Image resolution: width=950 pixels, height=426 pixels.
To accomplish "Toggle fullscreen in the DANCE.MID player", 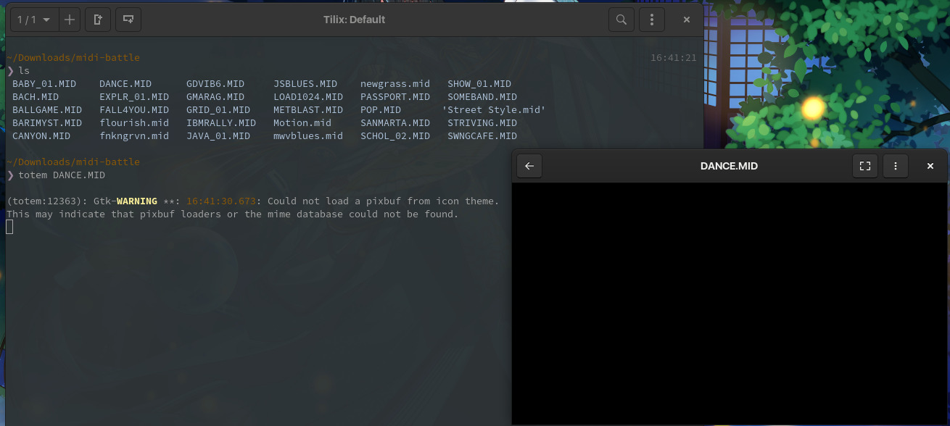I will point(865,166).
